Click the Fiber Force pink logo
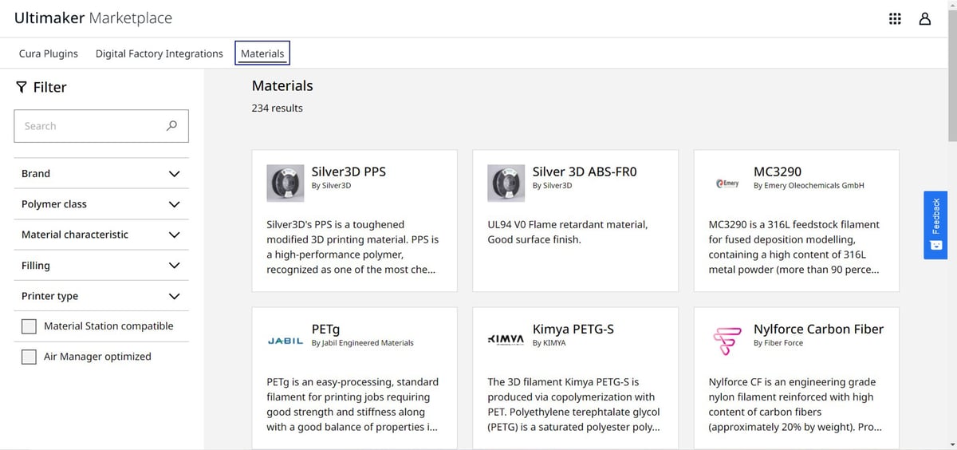 coord(727,341)
